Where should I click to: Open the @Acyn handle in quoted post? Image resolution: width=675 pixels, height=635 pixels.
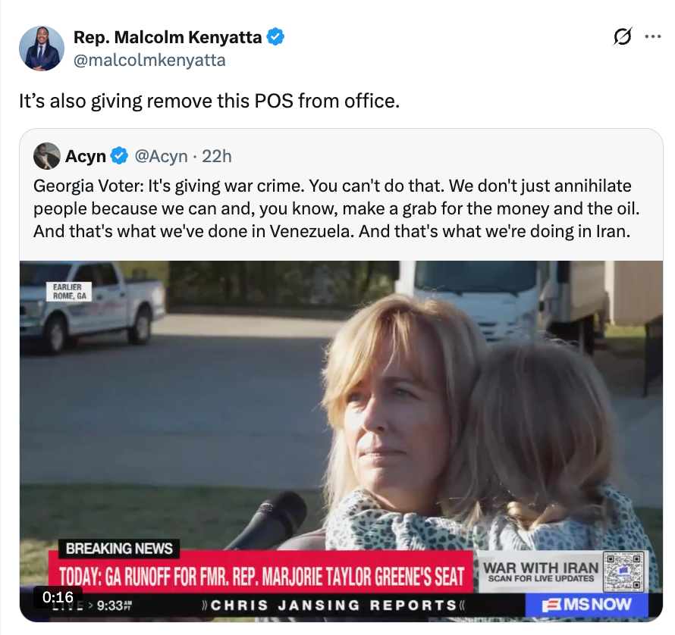161,156
